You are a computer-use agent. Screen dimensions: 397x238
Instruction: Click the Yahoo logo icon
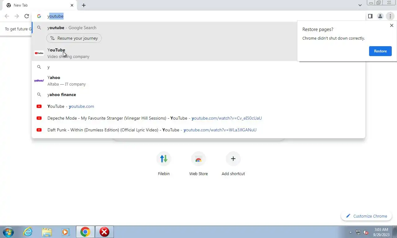click(x=39, y=81)
